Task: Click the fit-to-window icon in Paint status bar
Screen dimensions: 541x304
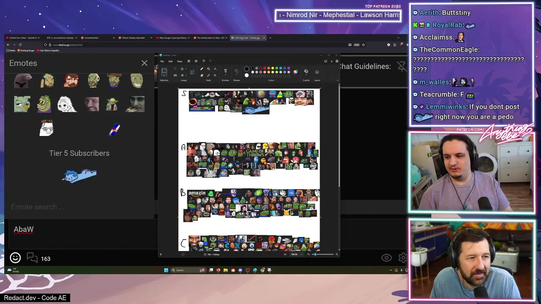Action: coord(285,254)
